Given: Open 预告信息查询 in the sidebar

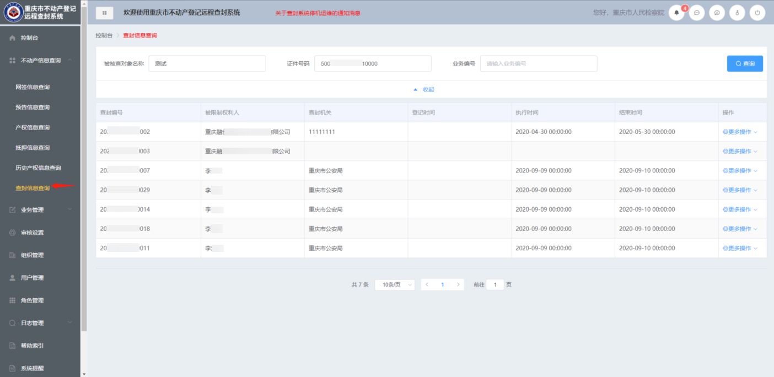Looking at the screenshot, I should click(33, 107).
